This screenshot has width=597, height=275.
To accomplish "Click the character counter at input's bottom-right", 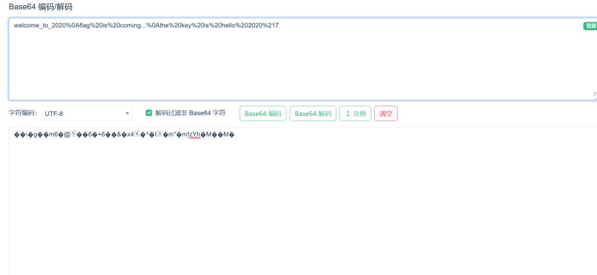I will pyautogui.click(x=594, y=94).
